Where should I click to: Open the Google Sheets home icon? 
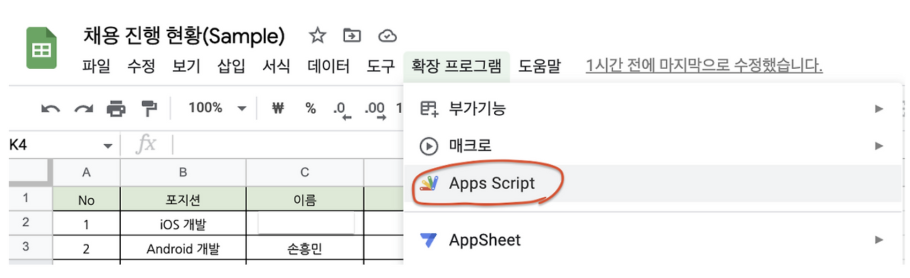[41, 48]
